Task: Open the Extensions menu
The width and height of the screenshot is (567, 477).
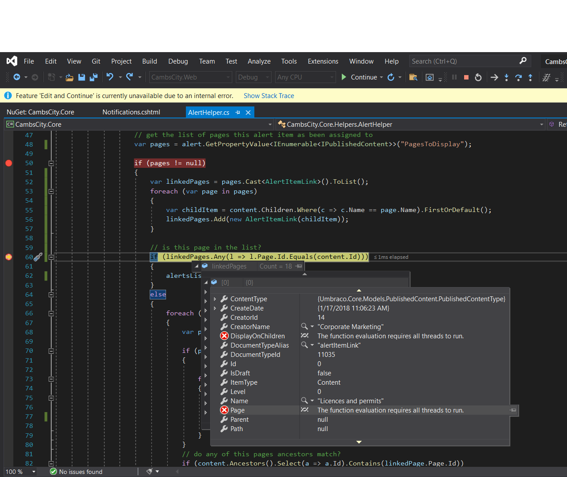Action: (x=323, y=61)
